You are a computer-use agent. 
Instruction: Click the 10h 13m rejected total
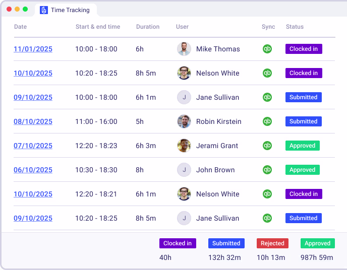pyautogui.click(x=271, y=257)
